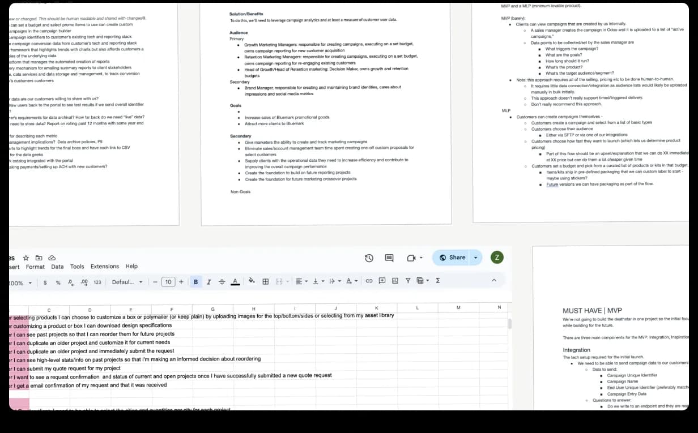The height and width of the screenshot is (433, 698).
Task: Decrease decimal places
Action: pyautogui.click(x=71, y=281)
